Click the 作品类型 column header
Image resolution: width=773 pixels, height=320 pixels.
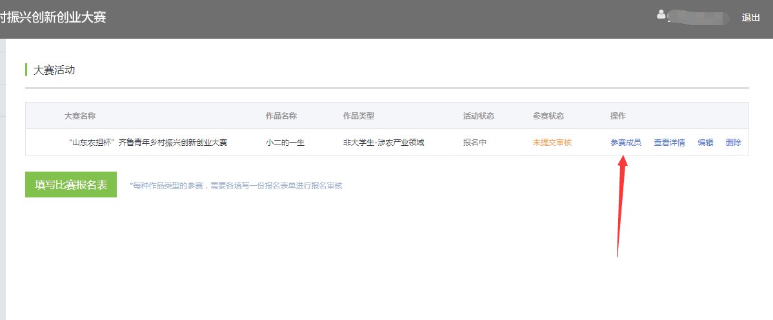[358, 116]
